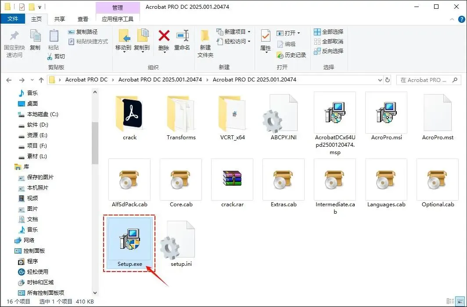The image size is (467, 307).
Task: Click the Properties (属性) icon
Action: coord(266,36)
